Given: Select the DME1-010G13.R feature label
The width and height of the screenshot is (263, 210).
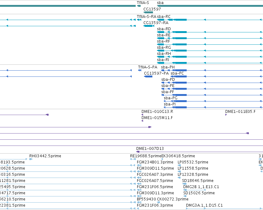Looking at the screenshot, I should point(157,112).
